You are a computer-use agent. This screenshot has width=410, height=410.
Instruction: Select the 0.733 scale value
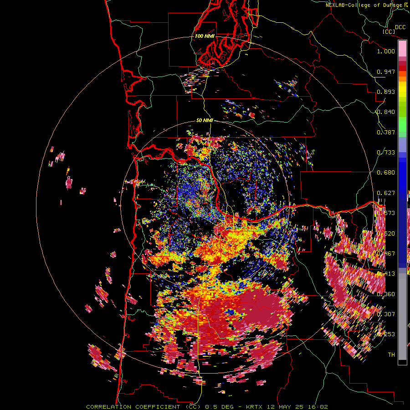click(x=386, y=153)
